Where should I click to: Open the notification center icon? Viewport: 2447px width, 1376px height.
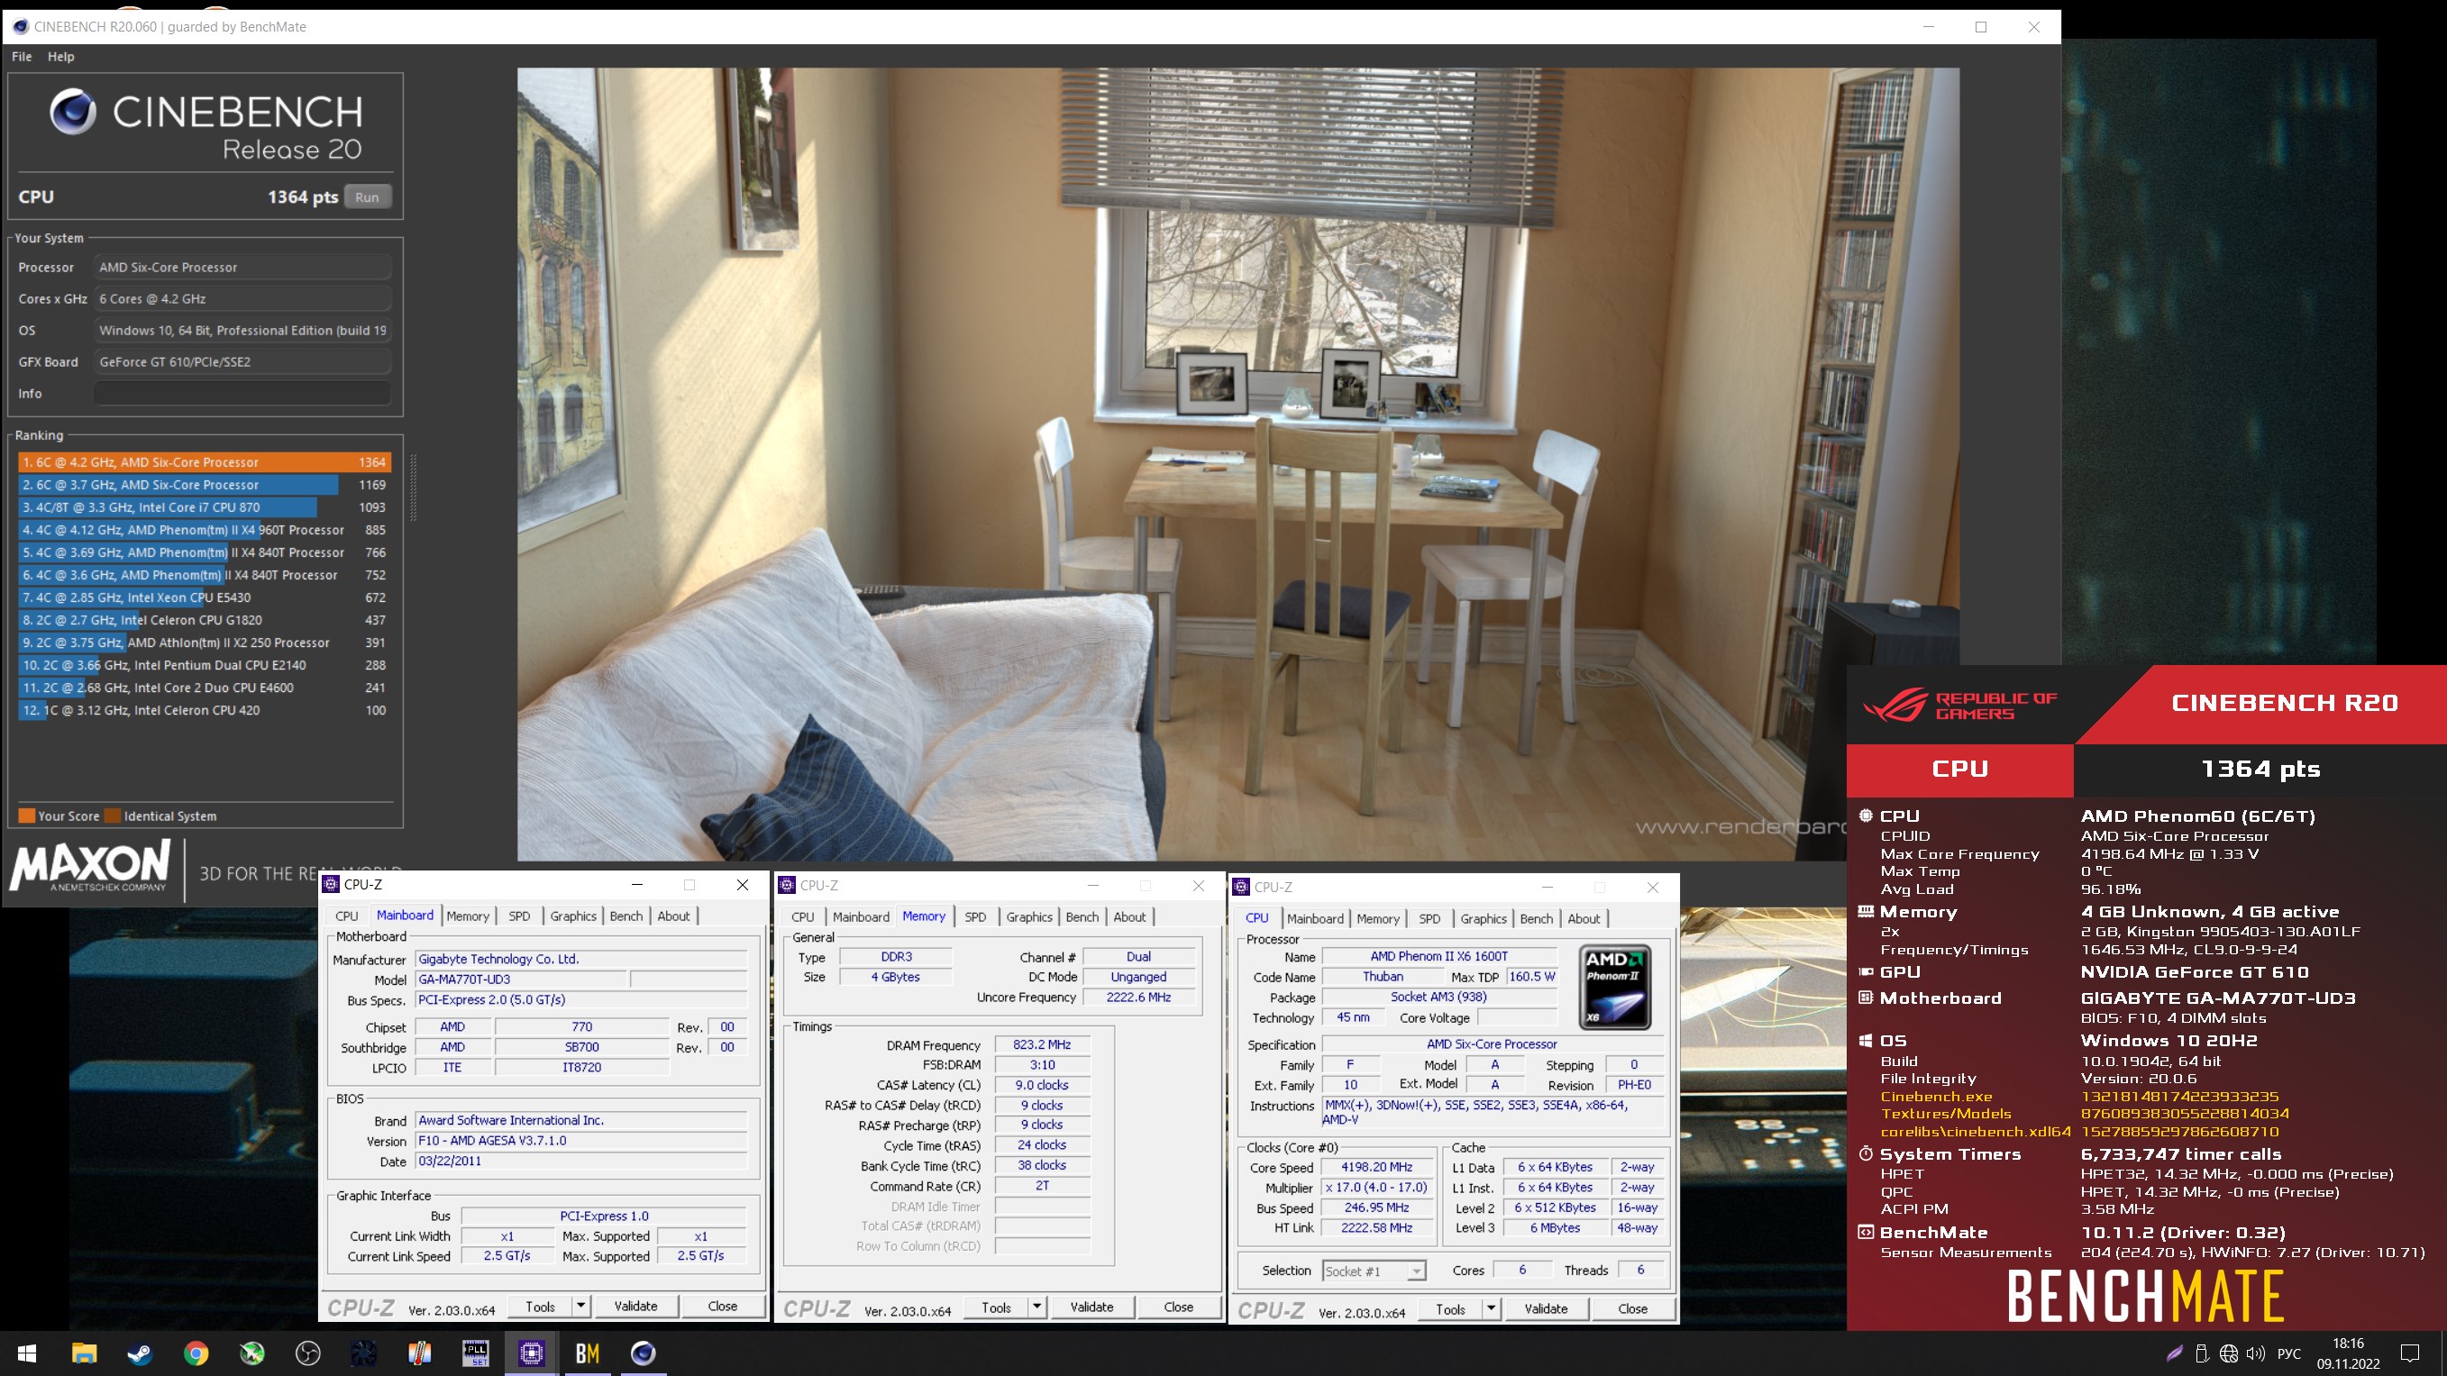[2409, 1353]
